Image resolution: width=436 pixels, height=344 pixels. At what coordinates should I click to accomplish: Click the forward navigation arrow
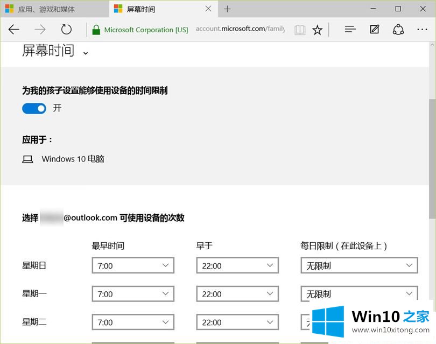[40, 30]
